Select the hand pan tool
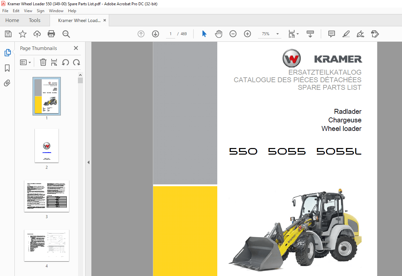 click(219, 34)
